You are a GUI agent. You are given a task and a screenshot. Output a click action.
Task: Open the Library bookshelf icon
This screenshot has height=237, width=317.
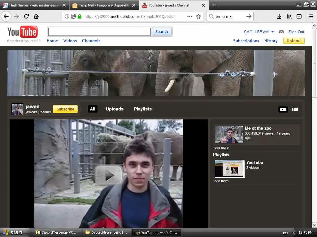[x=289, y=16]
